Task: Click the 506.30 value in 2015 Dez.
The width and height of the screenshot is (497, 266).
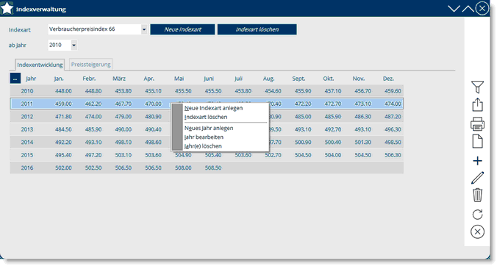Action: (393, 155)
